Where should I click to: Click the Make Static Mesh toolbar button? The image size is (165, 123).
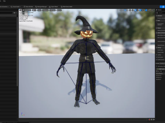[x=67, y=7]
